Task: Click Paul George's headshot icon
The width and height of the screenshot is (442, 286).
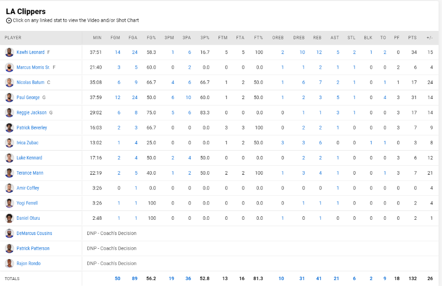Action: (x=9, y=98)
